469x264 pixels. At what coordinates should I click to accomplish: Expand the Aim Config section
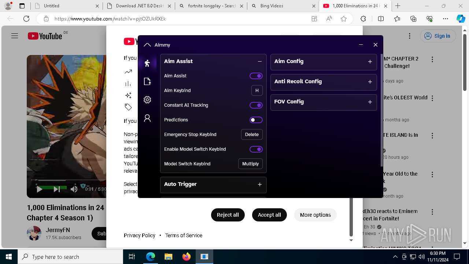pyautogui.click(x=370, y=62)
